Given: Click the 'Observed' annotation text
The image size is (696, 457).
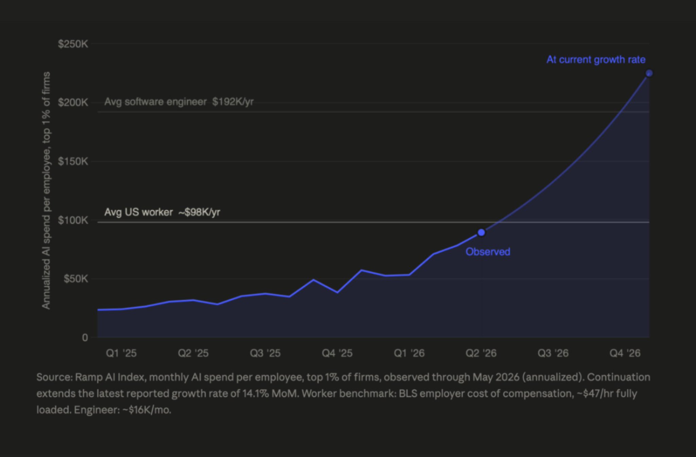Looking at the screenshot, I should 488,252.
